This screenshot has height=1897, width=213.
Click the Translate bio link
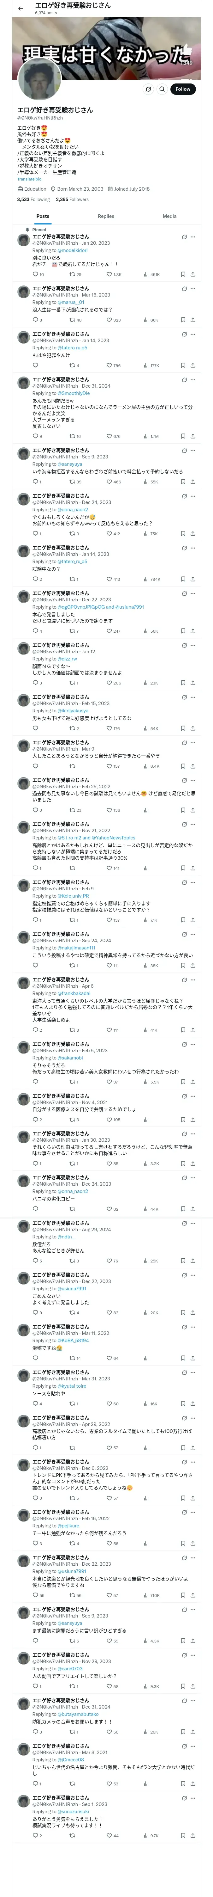click(29, 179)
